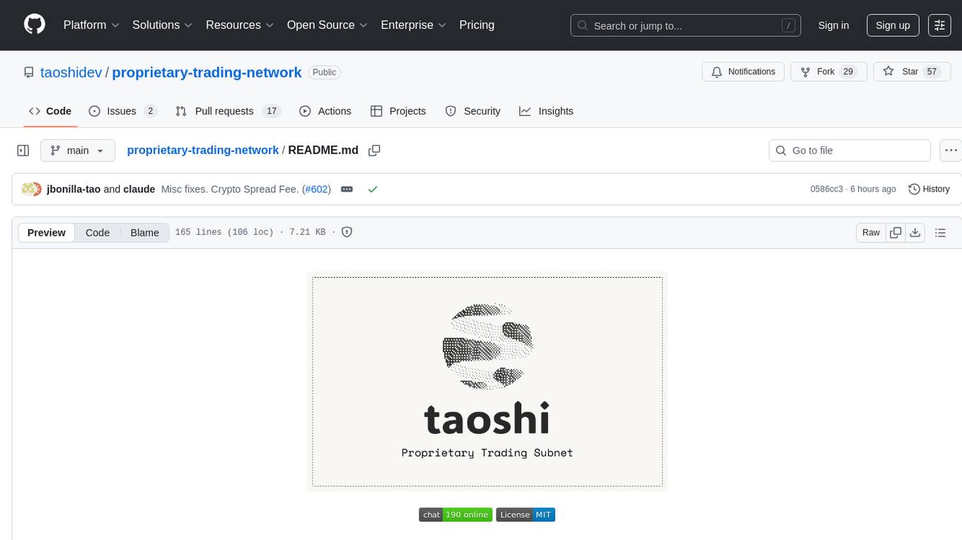Open the Security tab
Screen dimensions: 962x540
click(x=473, y=111)
